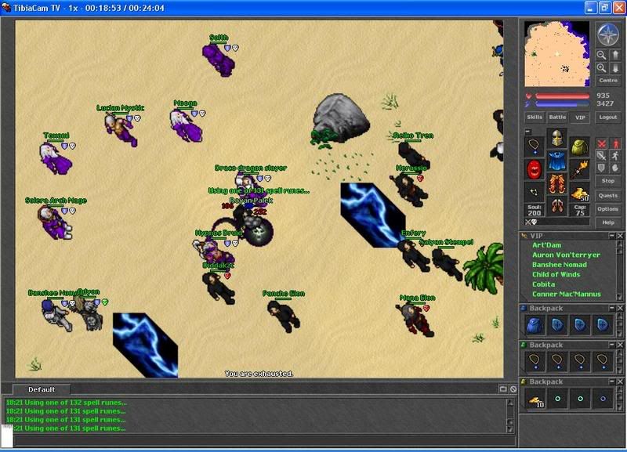
Task: Zoom out the minimap
Action: 601,55
